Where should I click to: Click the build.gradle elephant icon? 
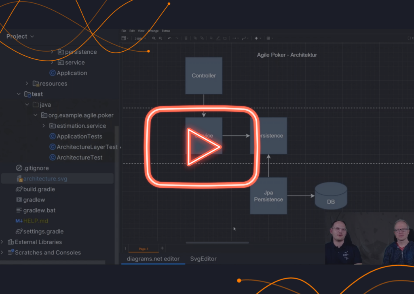coord(19,189)
